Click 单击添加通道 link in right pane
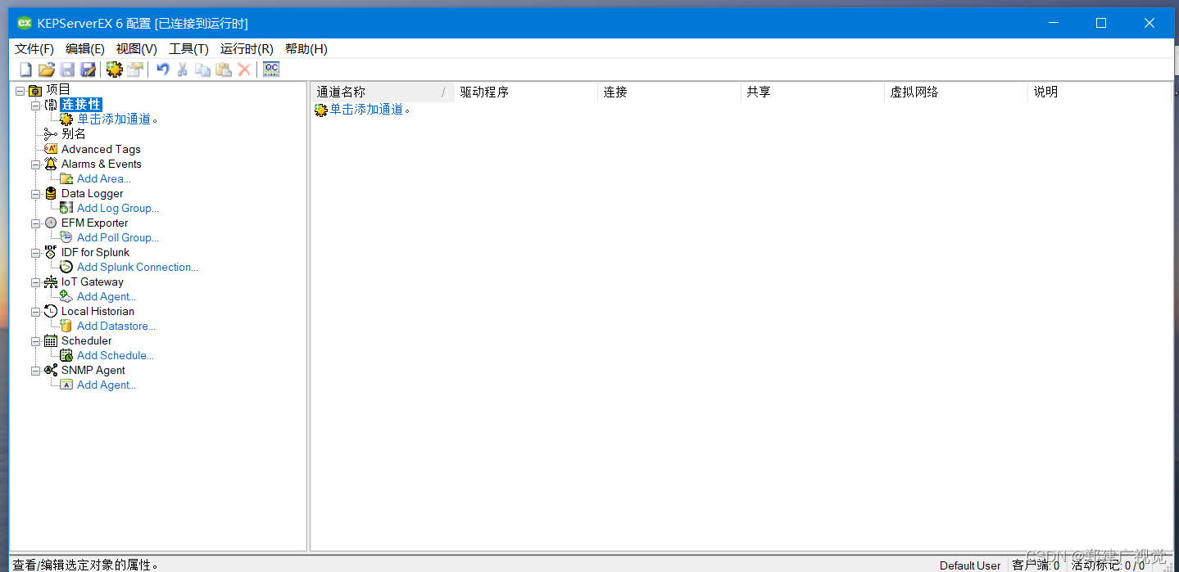 click(370, 110)
